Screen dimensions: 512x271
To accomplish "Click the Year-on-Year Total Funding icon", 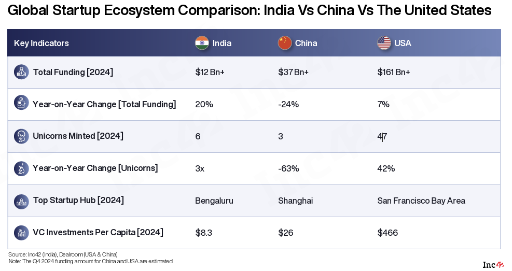I will click(x=21, y=103).
